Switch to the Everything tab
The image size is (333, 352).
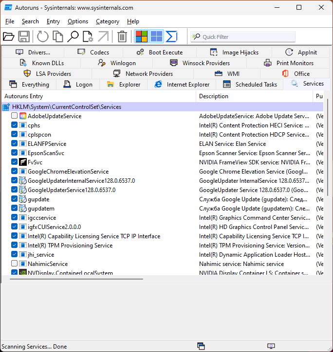[29, 85]
